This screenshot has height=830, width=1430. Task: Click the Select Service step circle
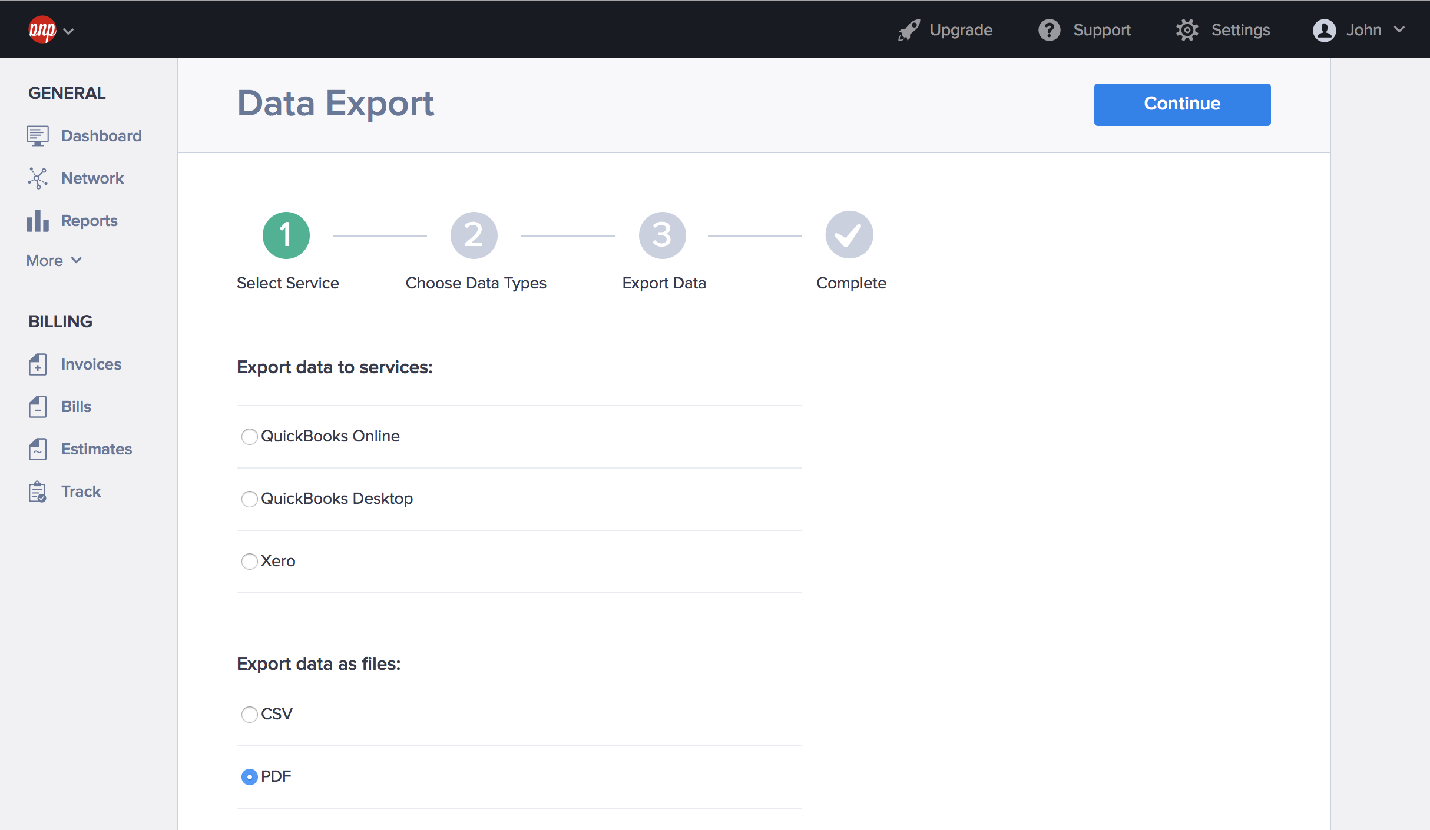pyautogui.click(x=286, y=234)
